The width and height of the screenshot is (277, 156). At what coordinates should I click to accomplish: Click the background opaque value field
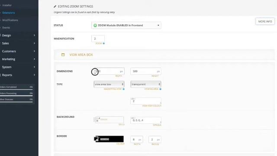(146, 120)
